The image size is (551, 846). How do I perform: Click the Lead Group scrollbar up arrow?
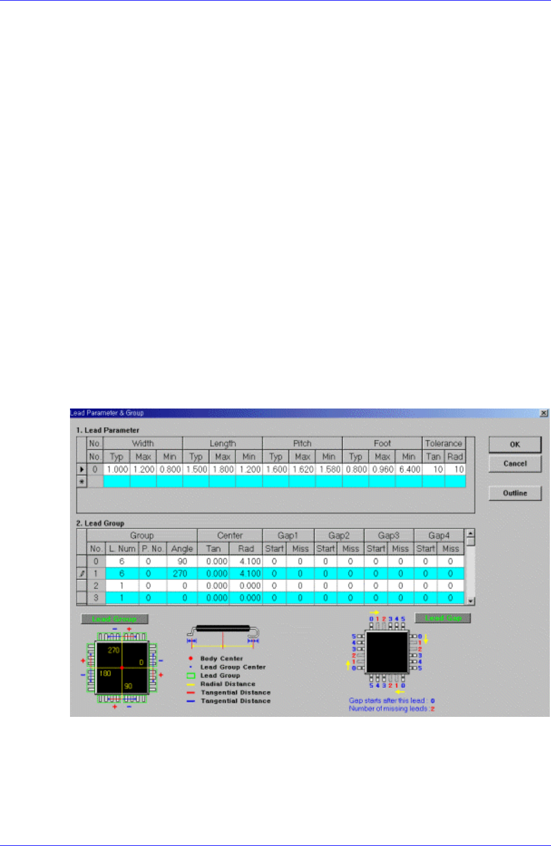click(x=471, y=534)
